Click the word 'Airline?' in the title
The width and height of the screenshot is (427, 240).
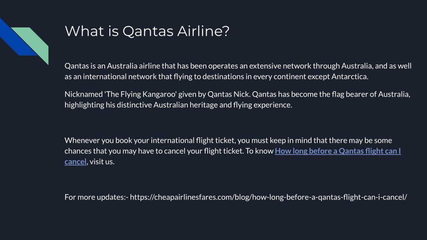pyautogui.click(x=203, y=31)
